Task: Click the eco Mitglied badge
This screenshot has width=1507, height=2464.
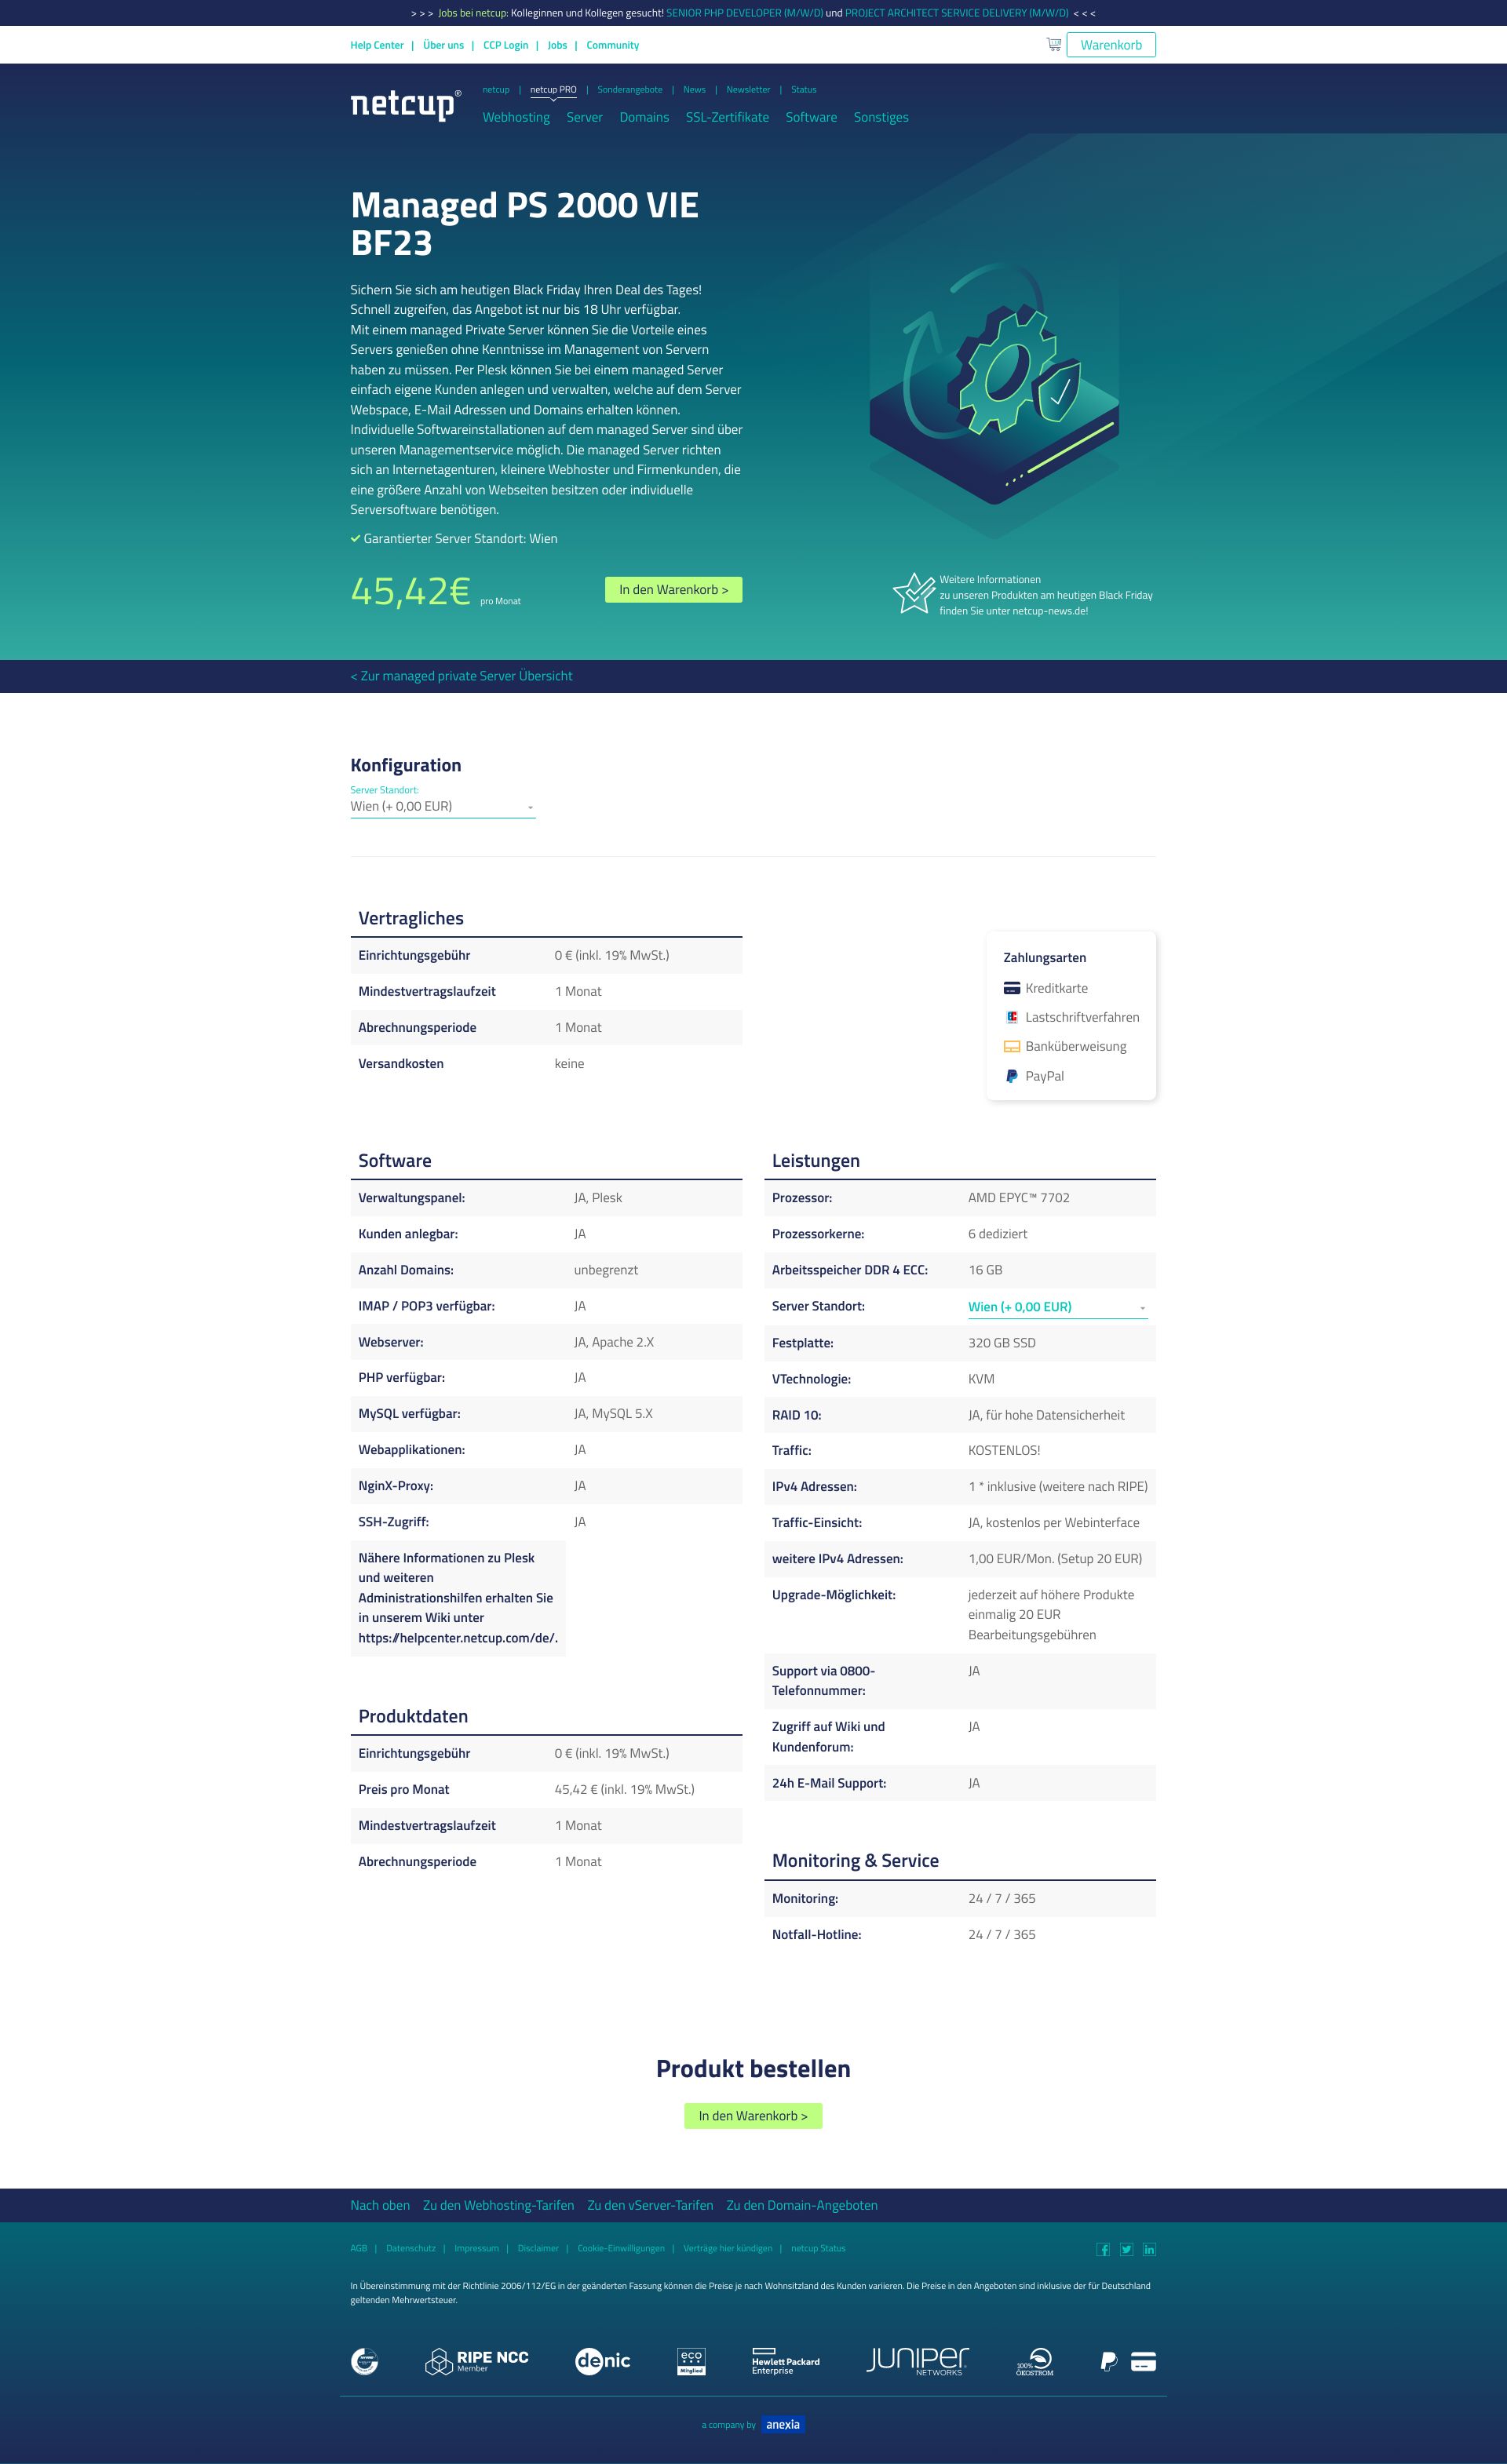Action: pyautogui.click(x=691, y=2361)
